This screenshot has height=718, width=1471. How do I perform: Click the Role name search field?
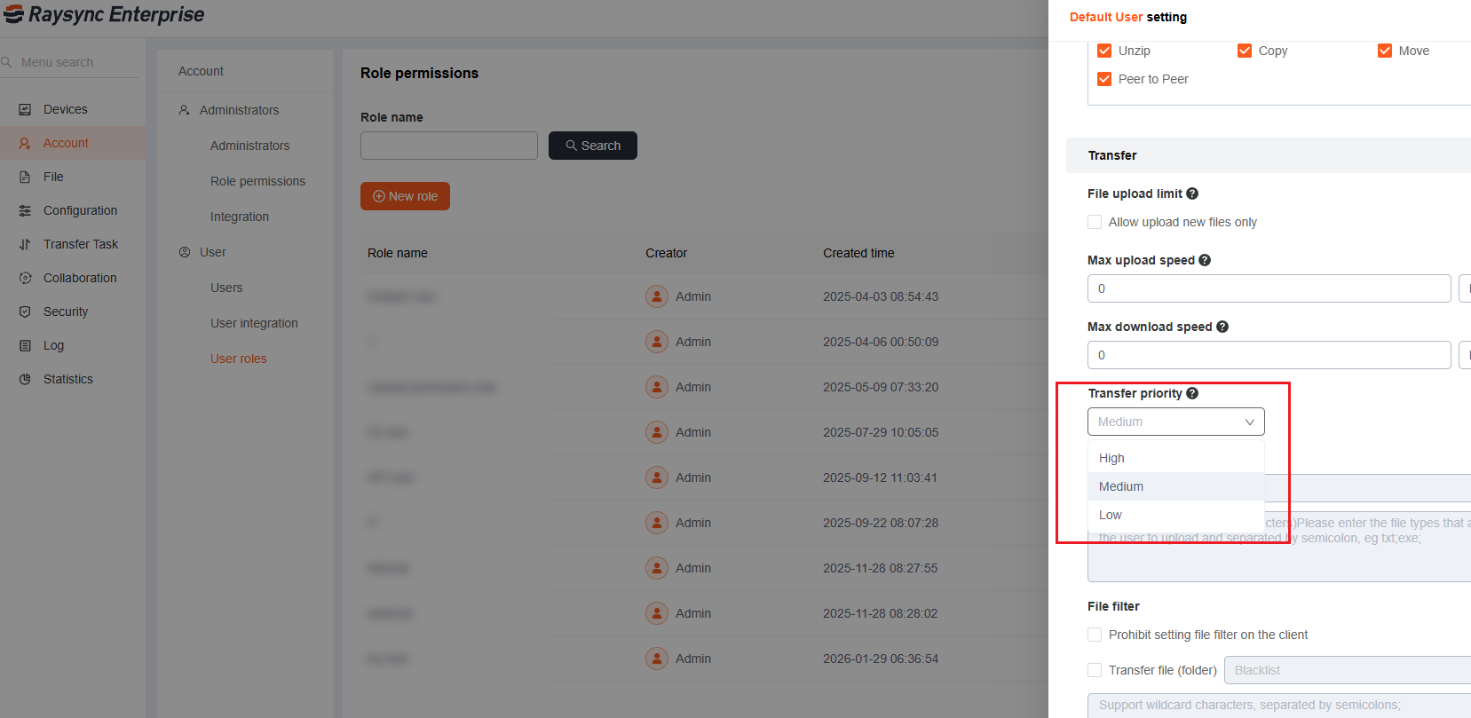coord(448,146)
